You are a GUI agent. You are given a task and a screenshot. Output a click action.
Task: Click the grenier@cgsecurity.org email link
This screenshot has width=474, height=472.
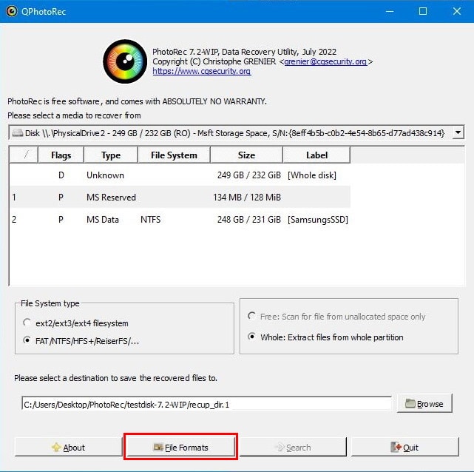coord(325,62)
